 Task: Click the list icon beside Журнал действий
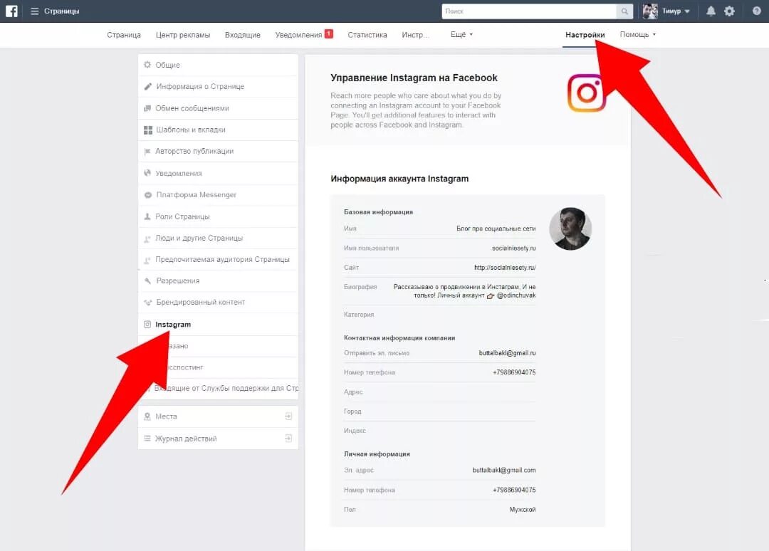[x=147, y=439]
